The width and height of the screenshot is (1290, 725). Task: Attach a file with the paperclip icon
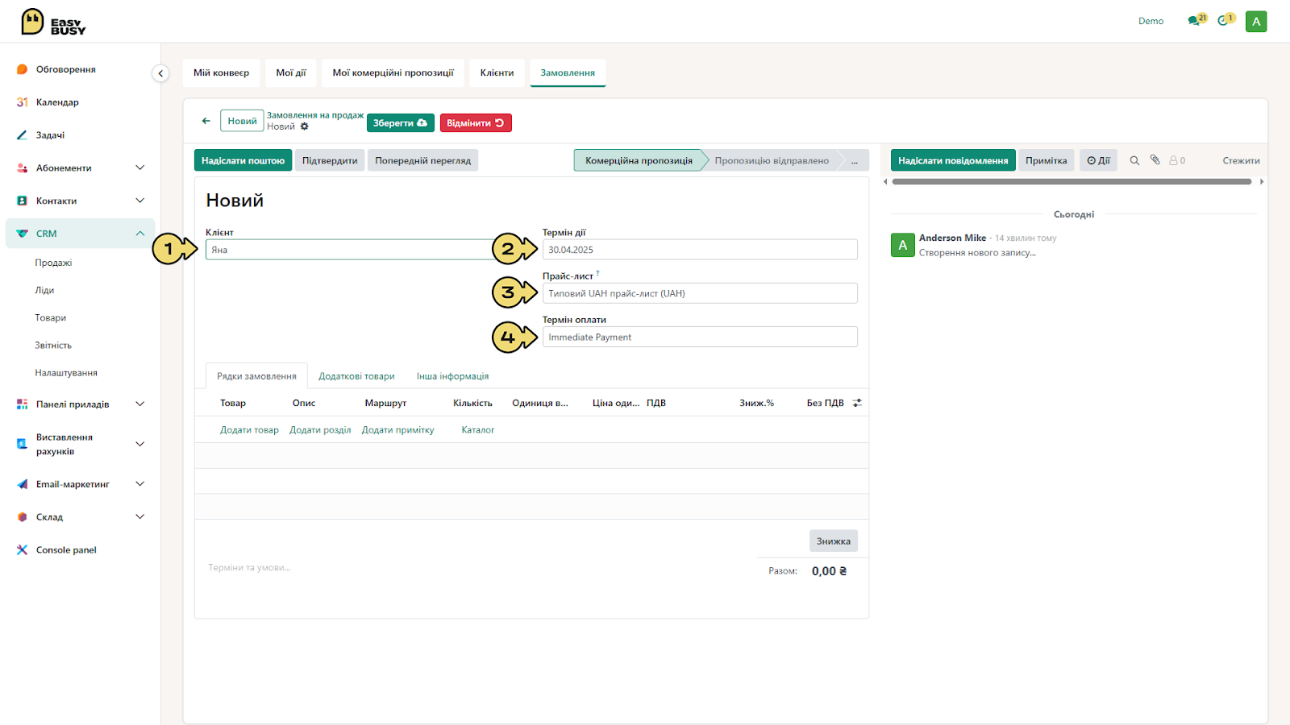[x=1155, y=159]
